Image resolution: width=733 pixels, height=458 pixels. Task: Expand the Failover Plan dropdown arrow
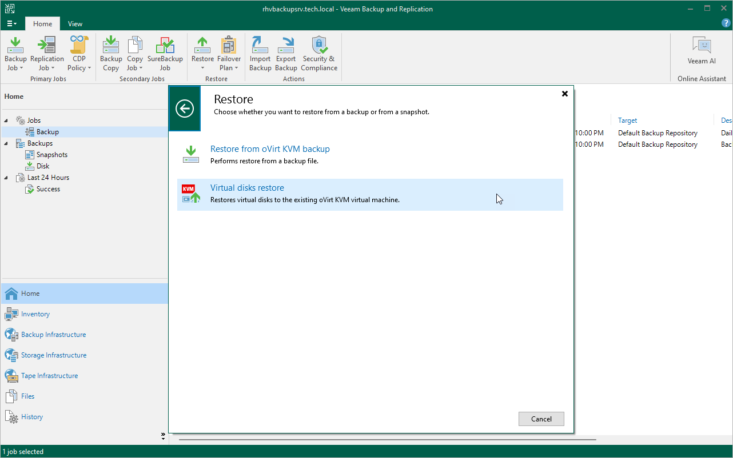tap(237, 68)
